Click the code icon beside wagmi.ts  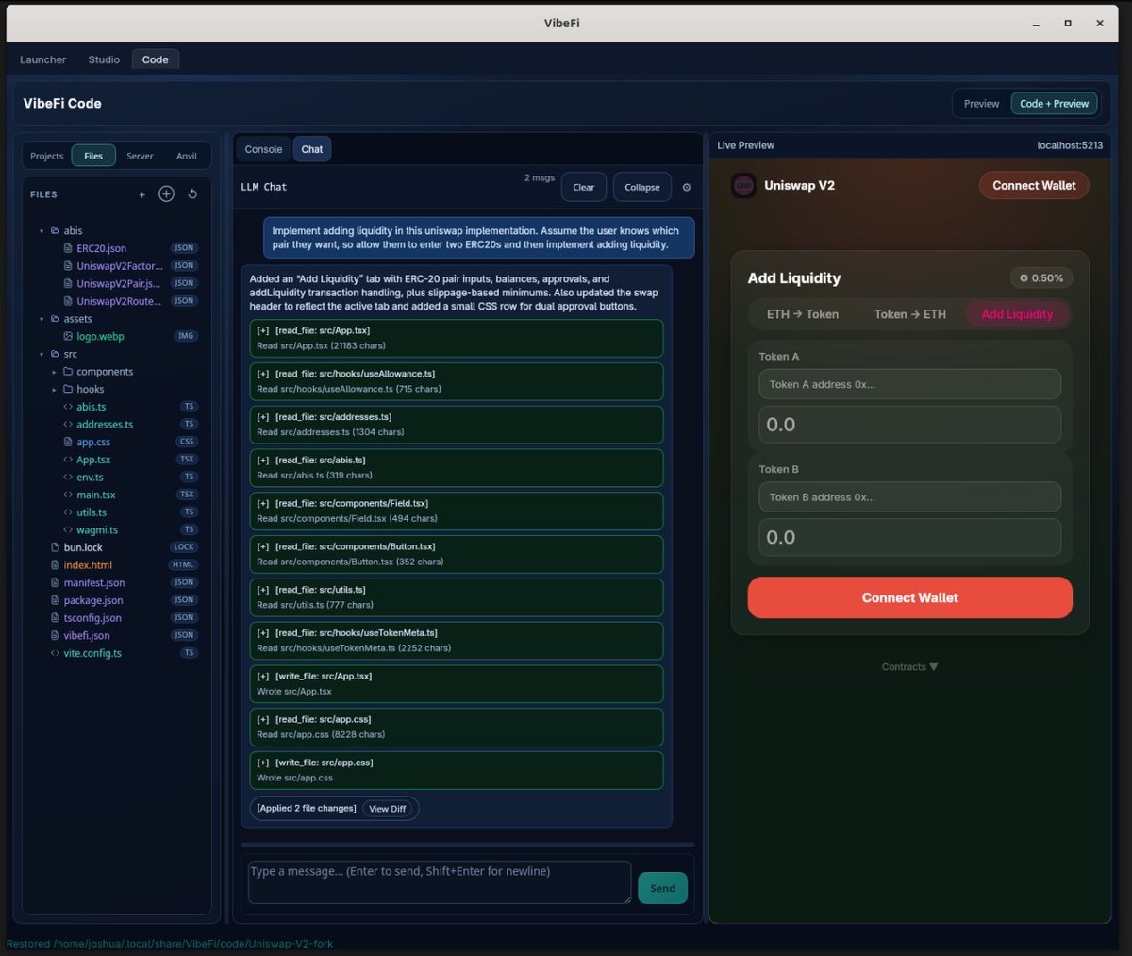(x=68, y=529)
